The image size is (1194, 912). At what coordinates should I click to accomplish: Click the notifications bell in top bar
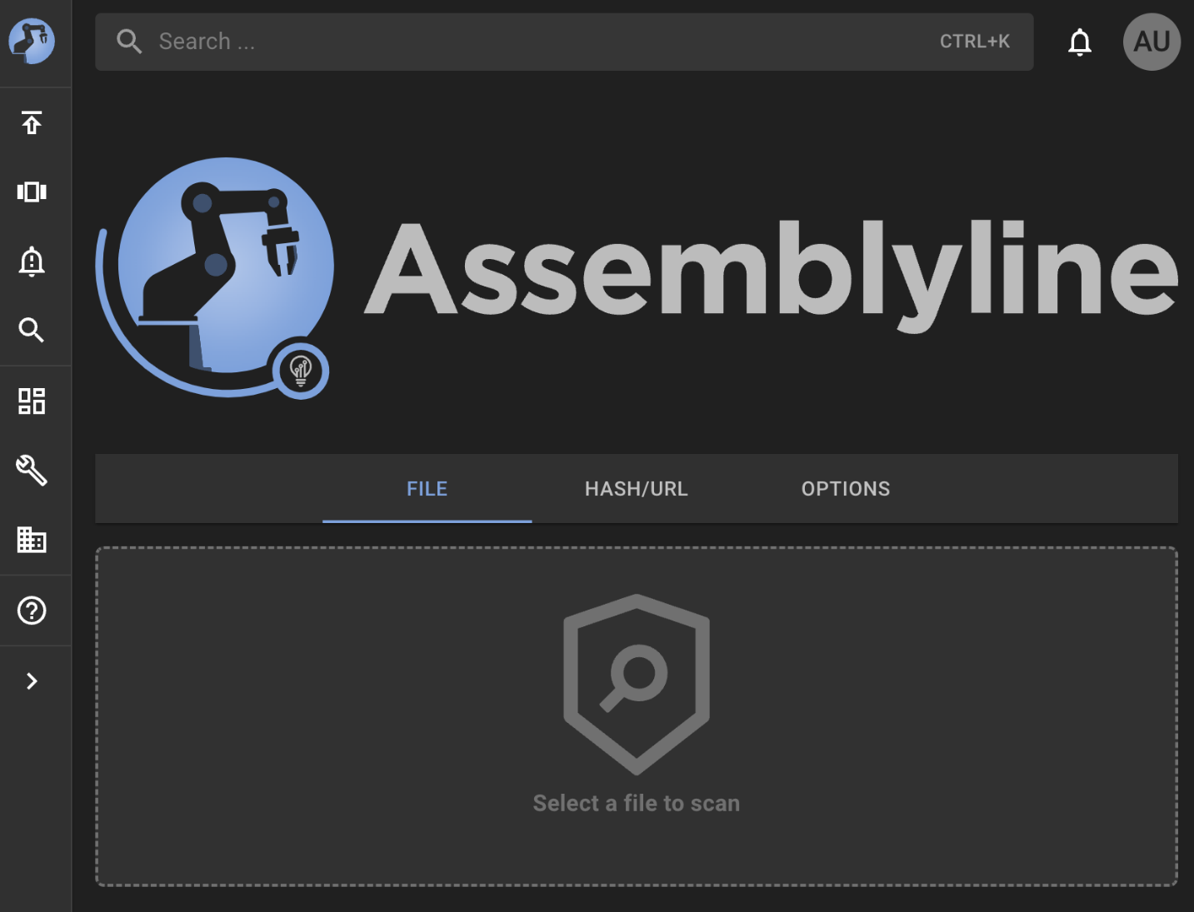pyautogui.click(x=1080, y=42)
